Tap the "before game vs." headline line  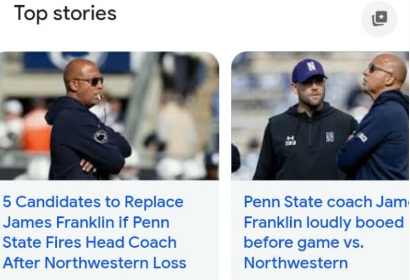coord(303,243)
